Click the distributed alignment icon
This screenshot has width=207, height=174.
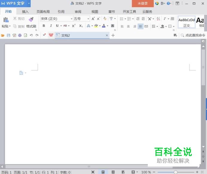146,26
